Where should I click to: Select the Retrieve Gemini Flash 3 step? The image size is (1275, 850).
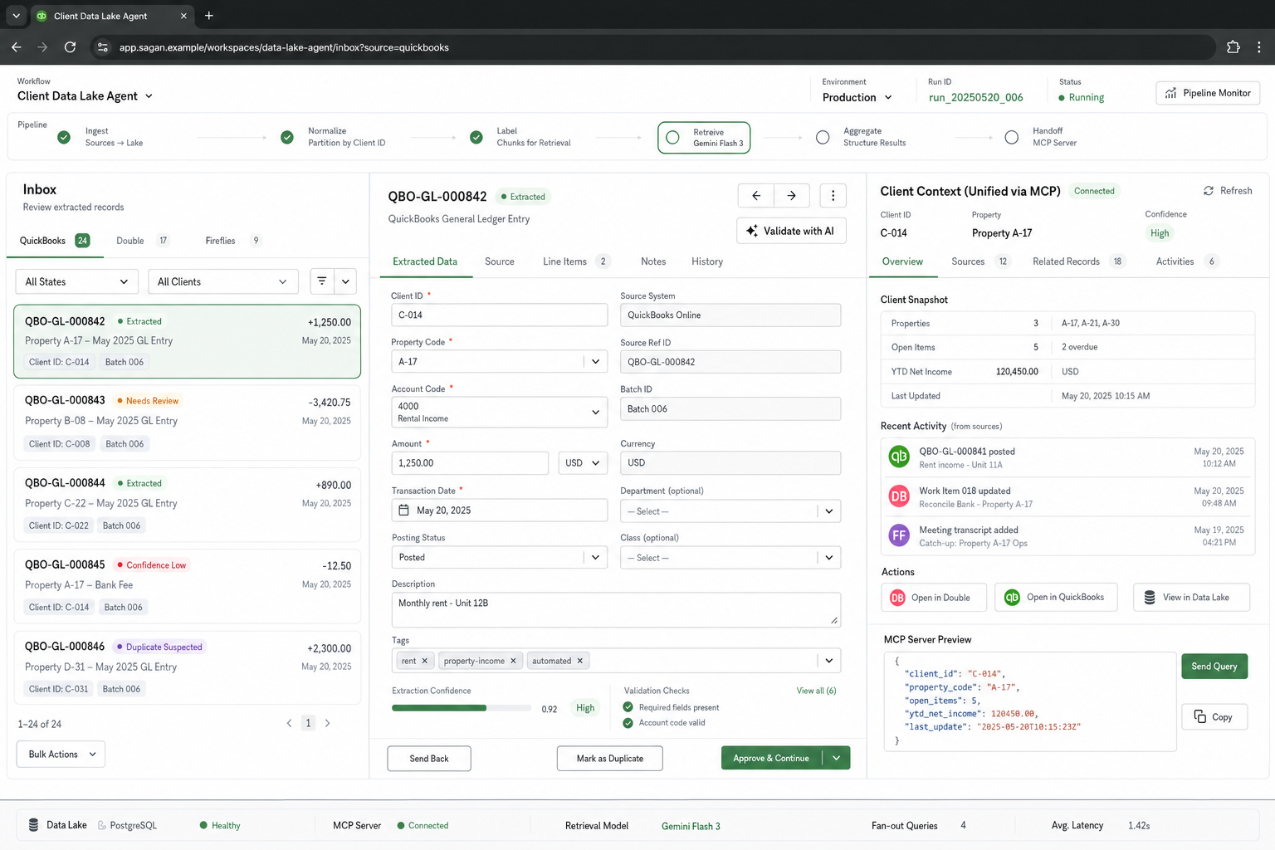[704, 138]
